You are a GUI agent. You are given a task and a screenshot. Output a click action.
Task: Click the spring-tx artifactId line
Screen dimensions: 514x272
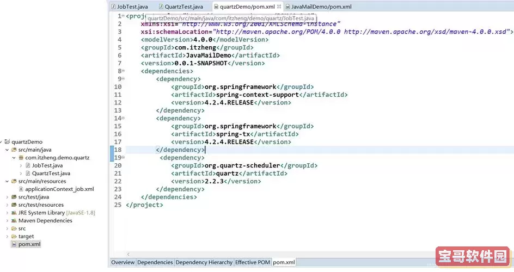[235, 134]
